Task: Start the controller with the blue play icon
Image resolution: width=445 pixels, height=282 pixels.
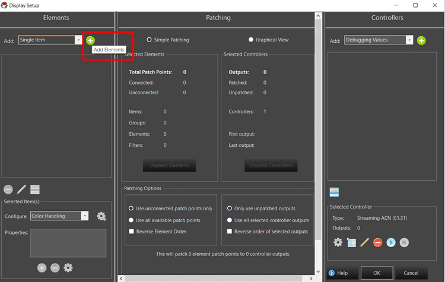Action: pyautogui.click(x=391, y=242)
